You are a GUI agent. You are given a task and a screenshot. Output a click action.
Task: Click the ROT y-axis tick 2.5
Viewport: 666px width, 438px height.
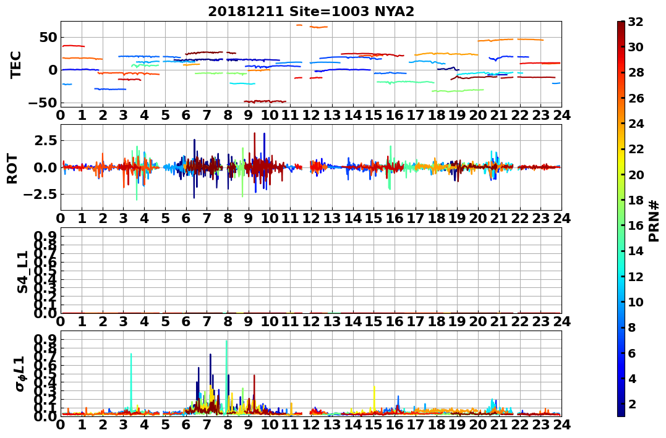point(46,140)
